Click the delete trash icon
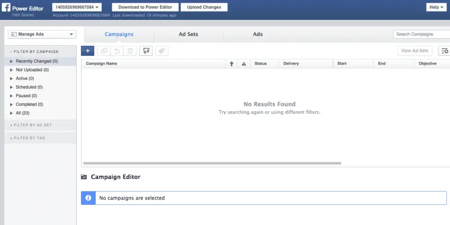 click(130, 51)
